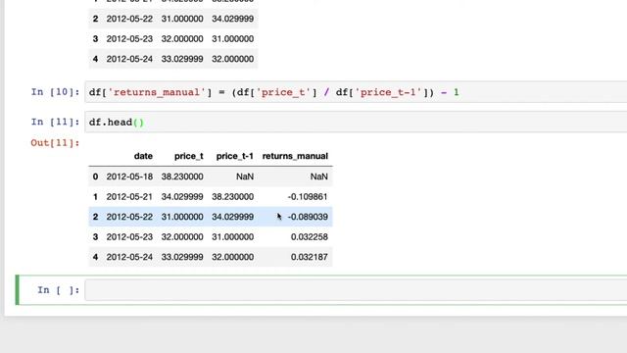This screenshot has width=627, height=353.
Task: Click the 0.032187 returns value
Action: coord(310,257)
